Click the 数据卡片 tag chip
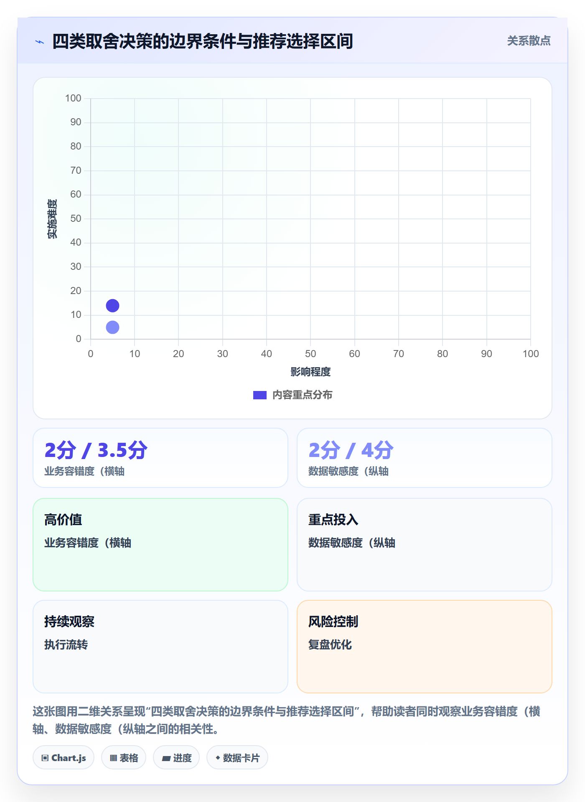Screen dimensions: 585x802 point(237,758)
